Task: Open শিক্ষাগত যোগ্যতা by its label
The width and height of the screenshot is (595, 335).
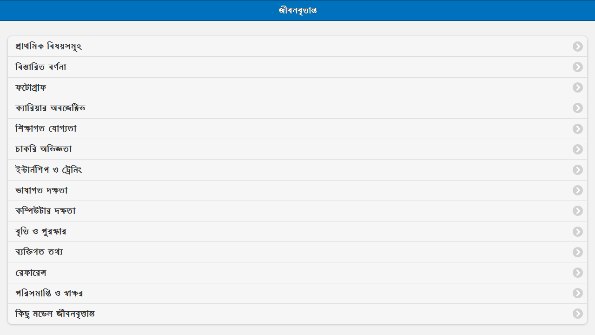Action: pos(46,129)
